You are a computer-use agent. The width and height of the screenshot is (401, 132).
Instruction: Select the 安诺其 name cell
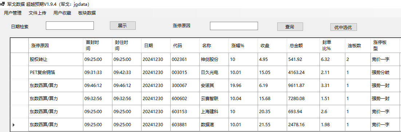214,85
